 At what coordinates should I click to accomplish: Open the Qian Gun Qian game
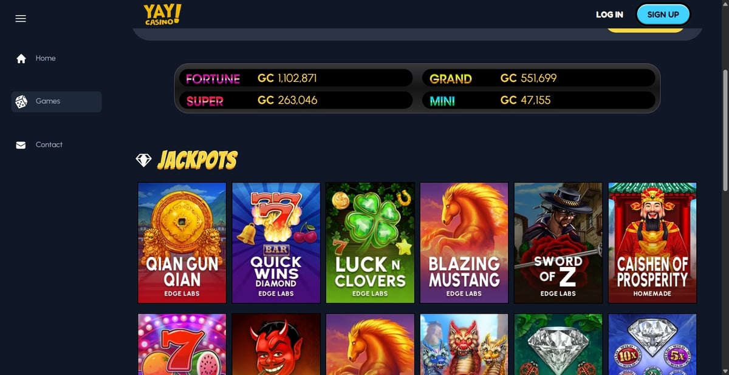(182, 243)
